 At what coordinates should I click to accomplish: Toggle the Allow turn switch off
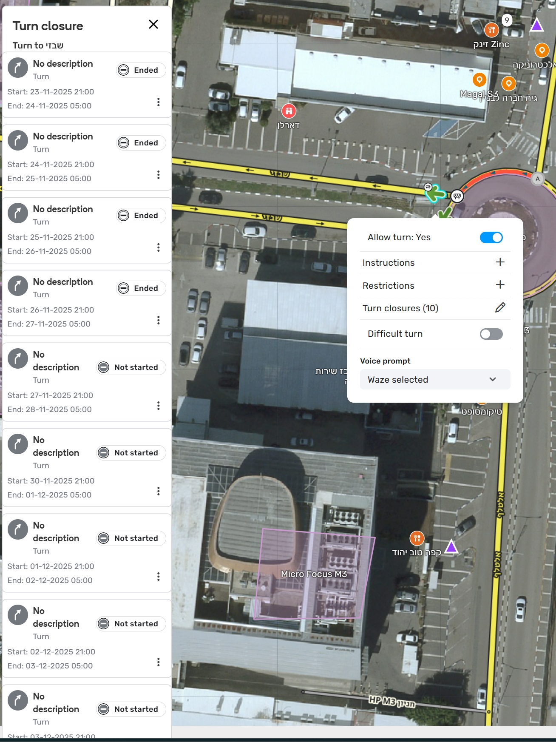click(x=491, y=238)
